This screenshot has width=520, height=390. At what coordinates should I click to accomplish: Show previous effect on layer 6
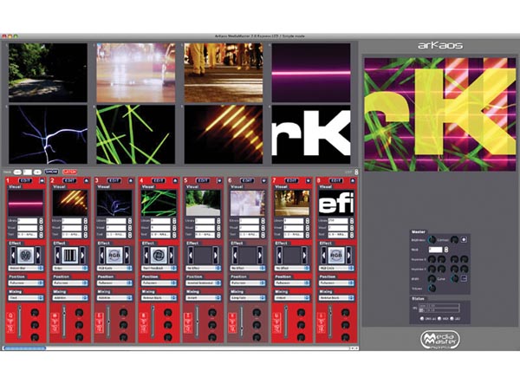point(235,255)
